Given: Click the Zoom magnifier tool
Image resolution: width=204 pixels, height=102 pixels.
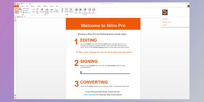Looking at the screenshot, I should [x=21, y=9].
